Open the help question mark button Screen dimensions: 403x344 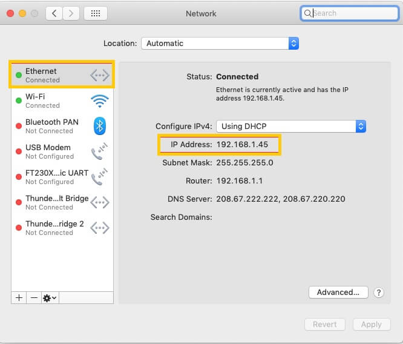click(379, 293)
